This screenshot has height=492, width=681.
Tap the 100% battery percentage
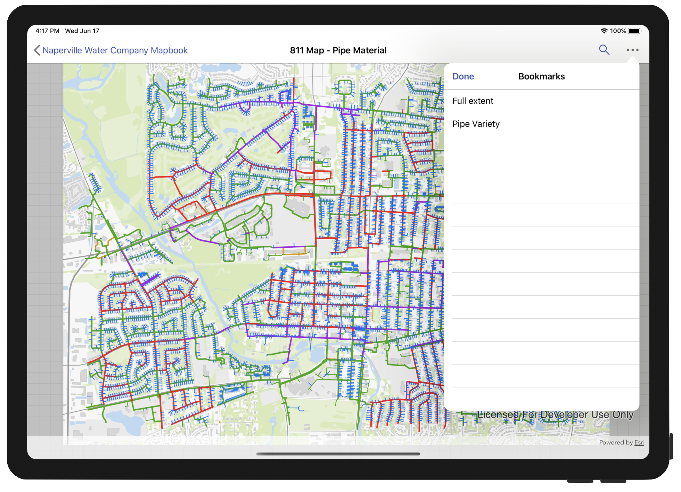tap(618, 31)
